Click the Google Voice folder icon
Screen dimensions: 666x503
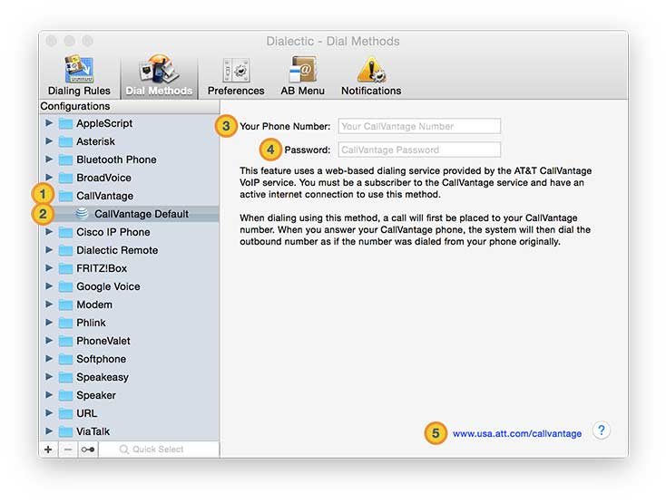[x=65, y=286]
